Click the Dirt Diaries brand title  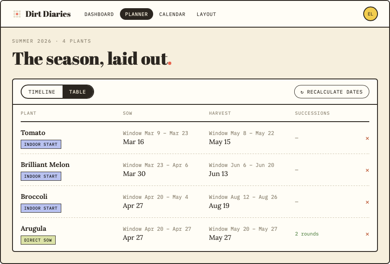[x=48, y=14]
